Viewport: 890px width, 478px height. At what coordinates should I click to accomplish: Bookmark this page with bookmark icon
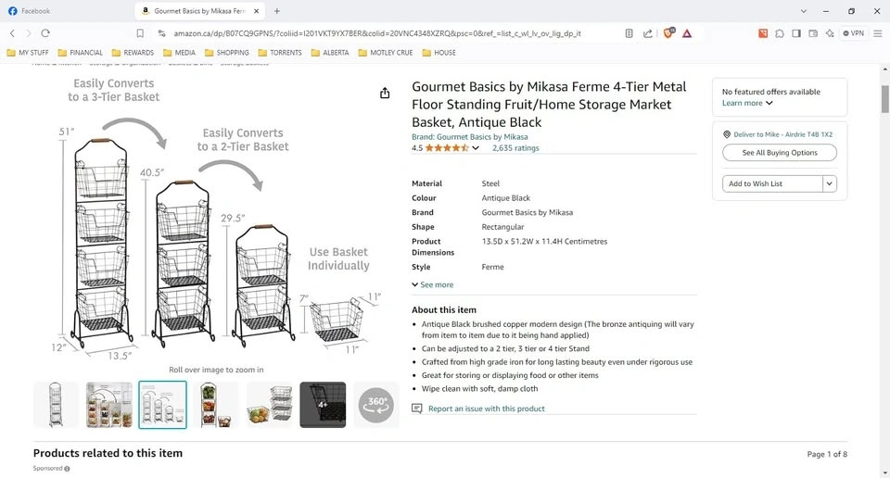[140, 33]
